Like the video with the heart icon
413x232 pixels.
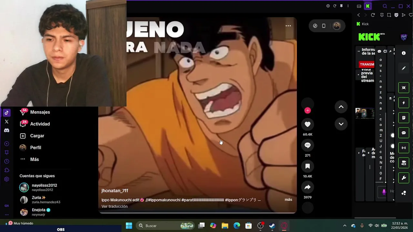(x=307, y=124)
